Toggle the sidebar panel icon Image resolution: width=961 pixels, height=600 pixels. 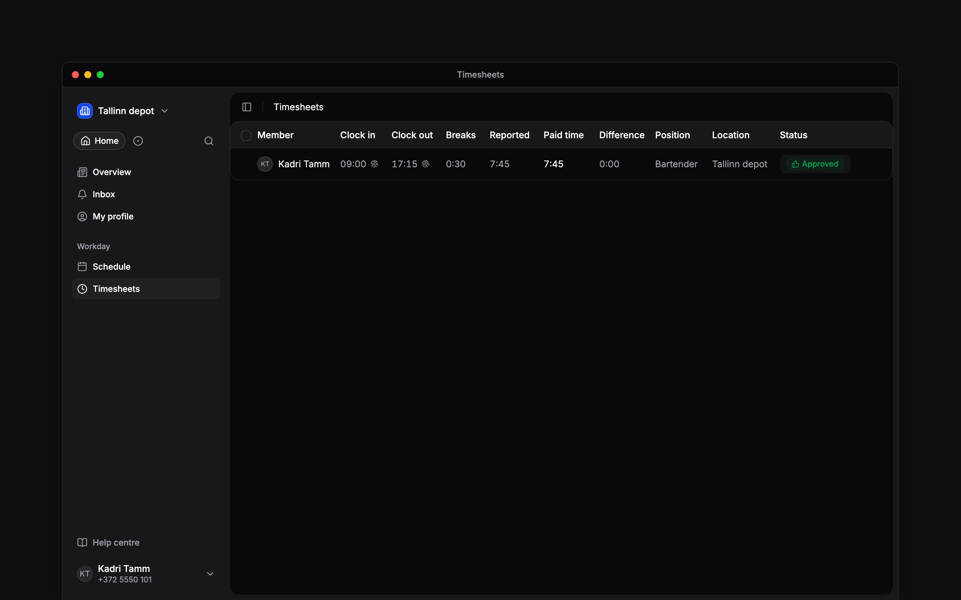pos(246,107)
